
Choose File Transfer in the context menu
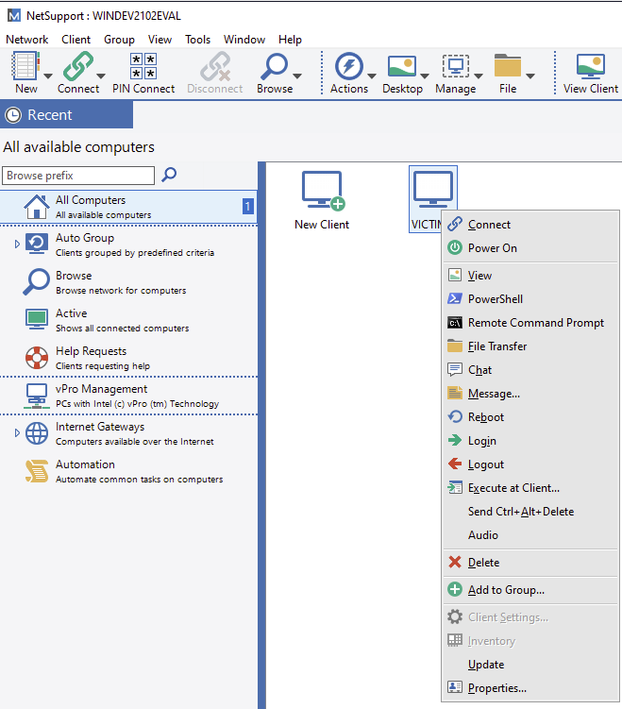pyautogui.click(x=530, y=346)
